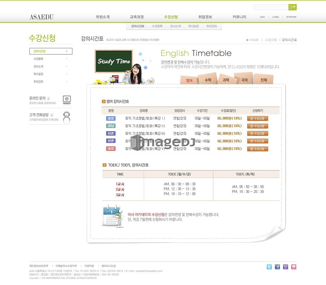326x285 pixels.
Task: Select 학사일정 in the top submenu bar
Action: [x=193, y=26]
